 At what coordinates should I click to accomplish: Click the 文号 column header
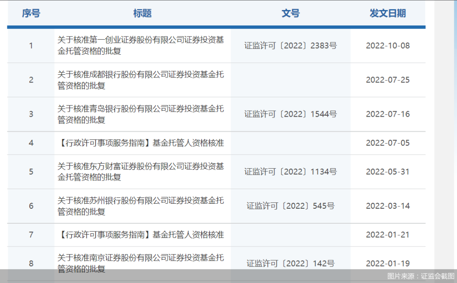pos(291,13)
